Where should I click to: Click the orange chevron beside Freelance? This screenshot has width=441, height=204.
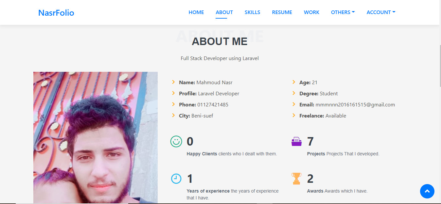pyautogui.click(x=294, y=116)
